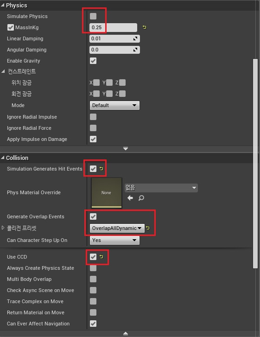Reset MassInKg value to default arrow
This screenshot has height=337, width=260.
(145, 27)
